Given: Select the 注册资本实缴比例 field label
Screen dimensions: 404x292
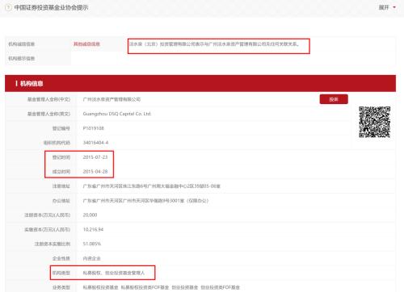Looking at the screenshot, I should point(53,244).
